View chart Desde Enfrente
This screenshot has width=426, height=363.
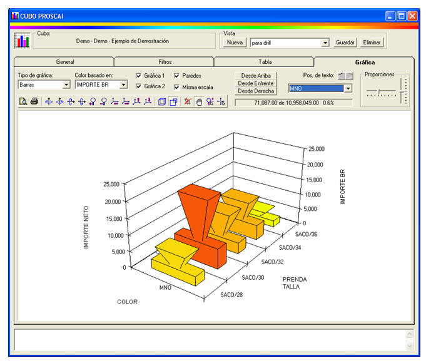[x=256, y=83]
